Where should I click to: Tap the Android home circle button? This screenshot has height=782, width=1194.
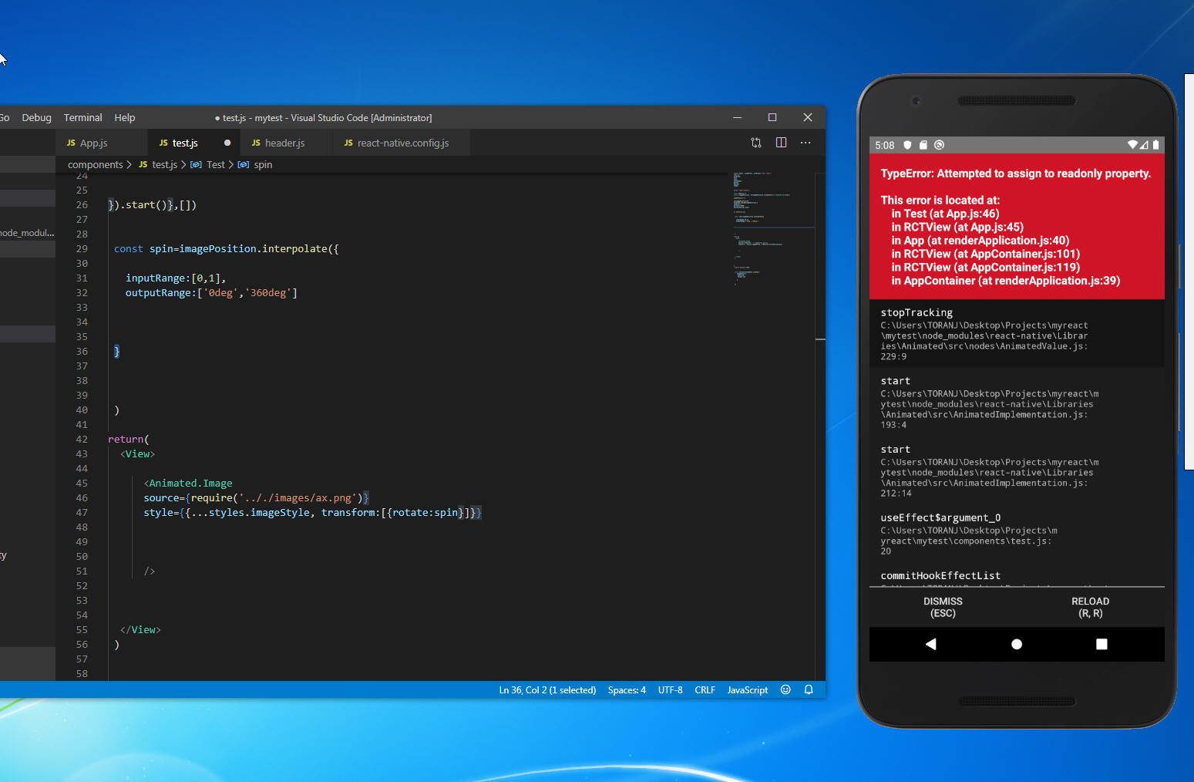1017,644
